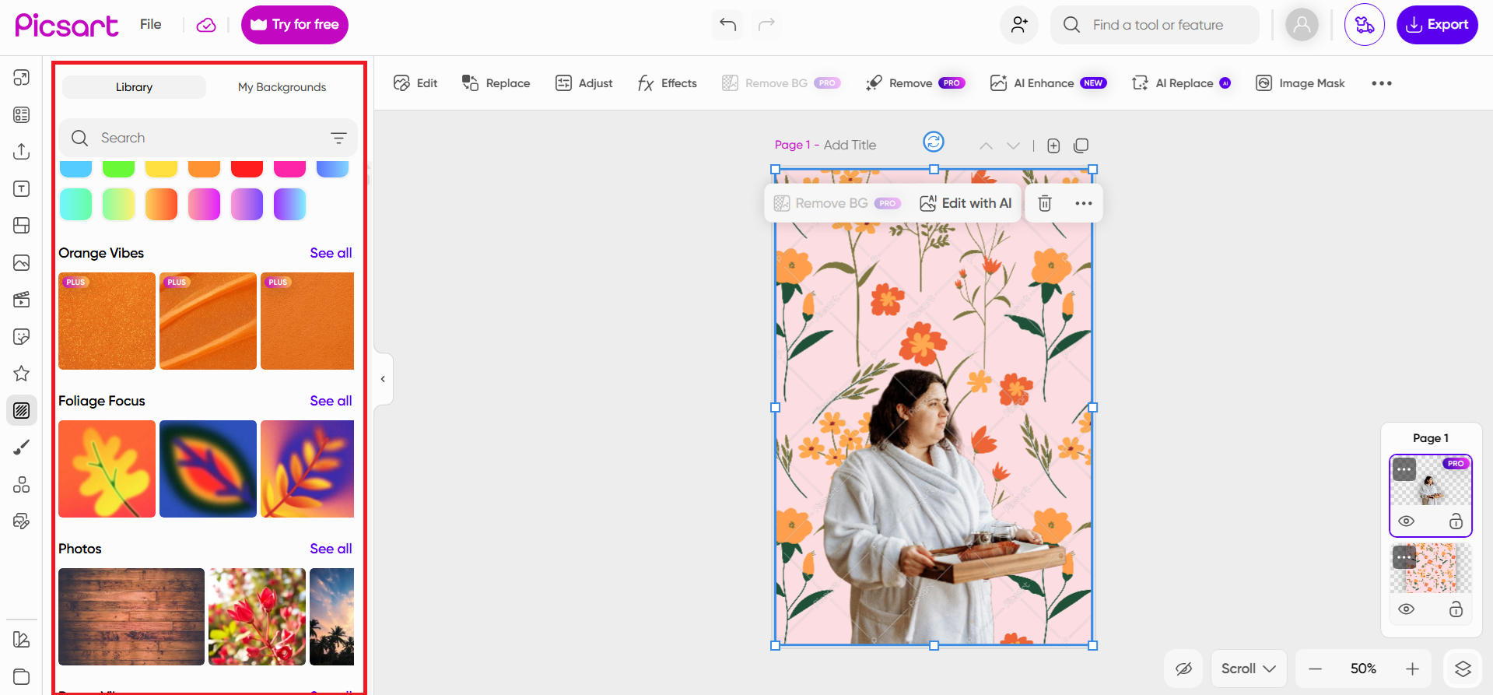This screenshot has height=695, width=1493.
Task: Open the Scroll mode dropdown
Action: pyautogui.click(x=1248, y=669)
